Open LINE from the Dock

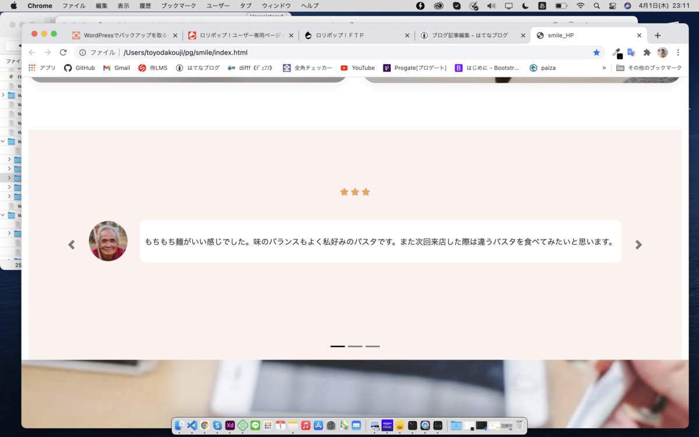255,425
